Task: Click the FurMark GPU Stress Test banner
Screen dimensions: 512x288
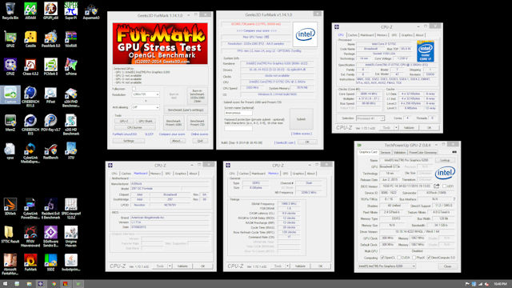Action: (x=160, y=43)
